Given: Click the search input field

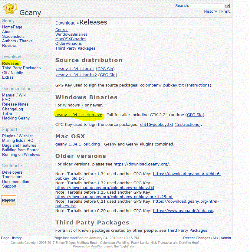Looking at the screenshot, I should click(207, 6).
